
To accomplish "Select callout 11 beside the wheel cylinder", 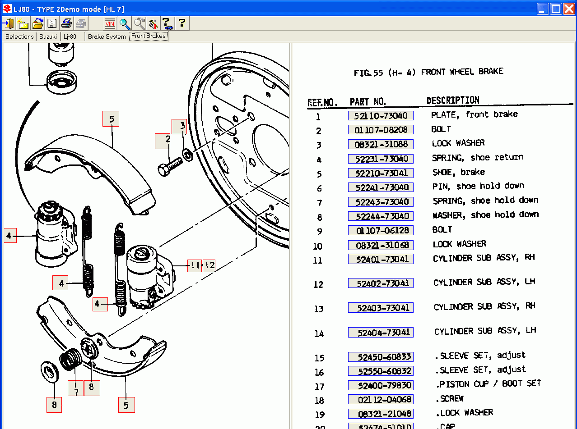I will coord(194,266).
